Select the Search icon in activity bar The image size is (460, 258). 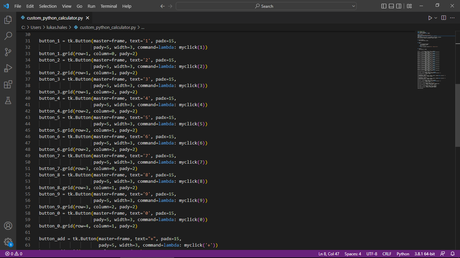[x=8, y=36]
